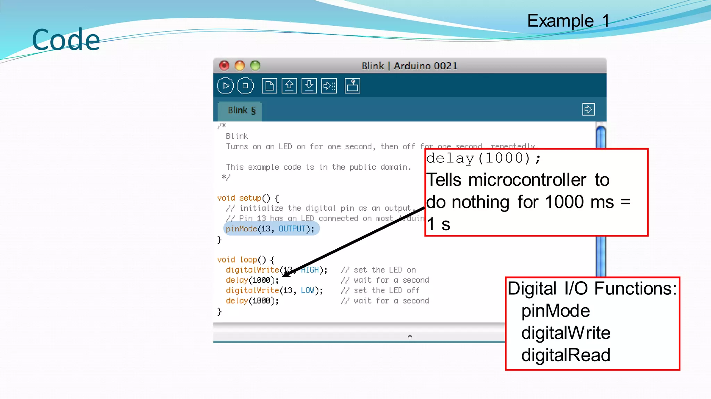Save the sketch with down-arrow icon
The width and height of the screenshot is (711, 399).
(309, 86)
